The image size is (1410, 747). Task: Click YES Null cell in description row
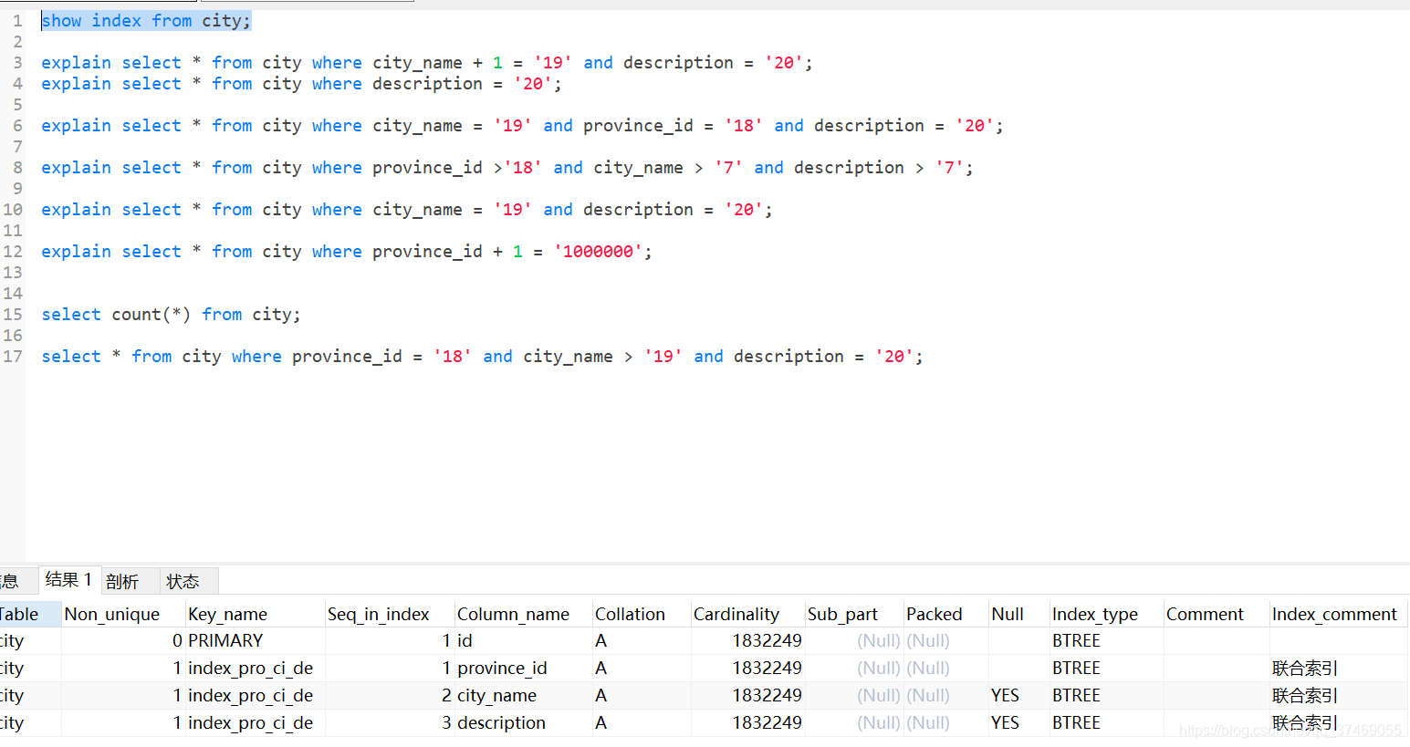(1019, 722)
